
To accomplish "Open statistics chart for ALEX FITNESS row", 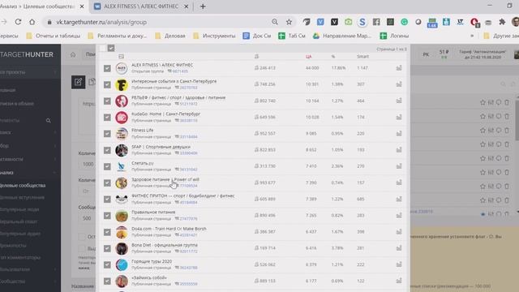I will coord(399,68).
